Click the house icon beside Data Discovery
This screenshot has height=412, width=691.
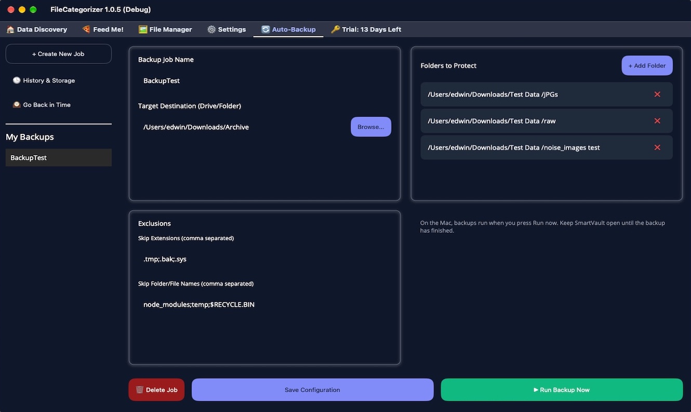tap(10, 30)
